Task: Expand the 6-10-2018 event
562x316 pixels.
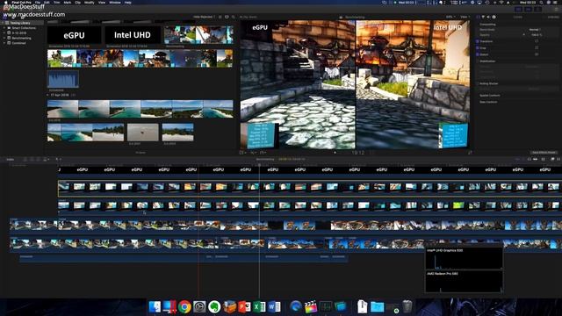Action: [4, 33]
